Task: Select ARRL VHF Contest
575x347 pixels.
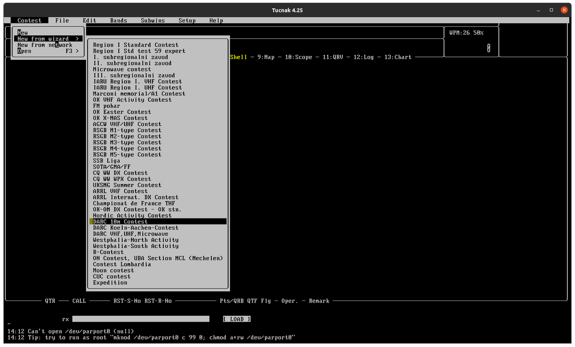Action: pyautogui.click(x=158, y=191)
